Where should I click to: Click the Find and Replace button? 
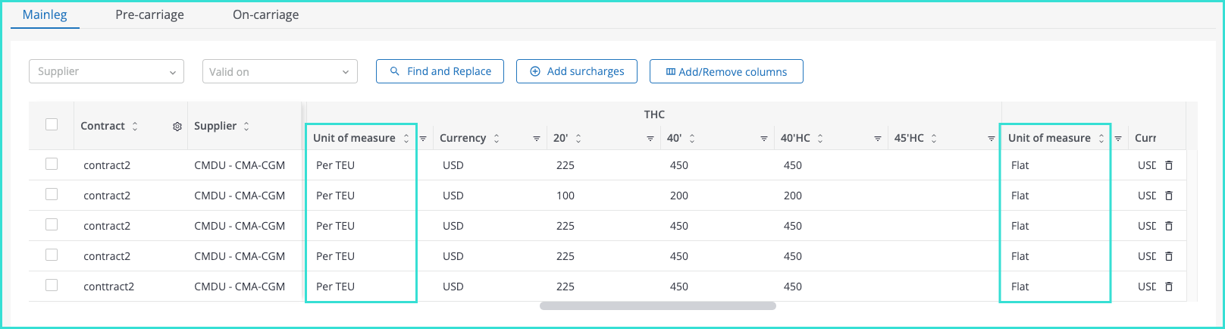coord(440,71)
